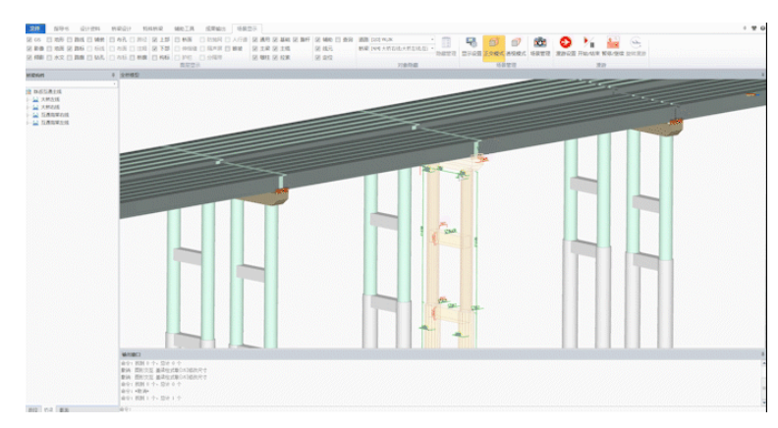Toggle the 线元 checkbox

click(x=318, y=49)
